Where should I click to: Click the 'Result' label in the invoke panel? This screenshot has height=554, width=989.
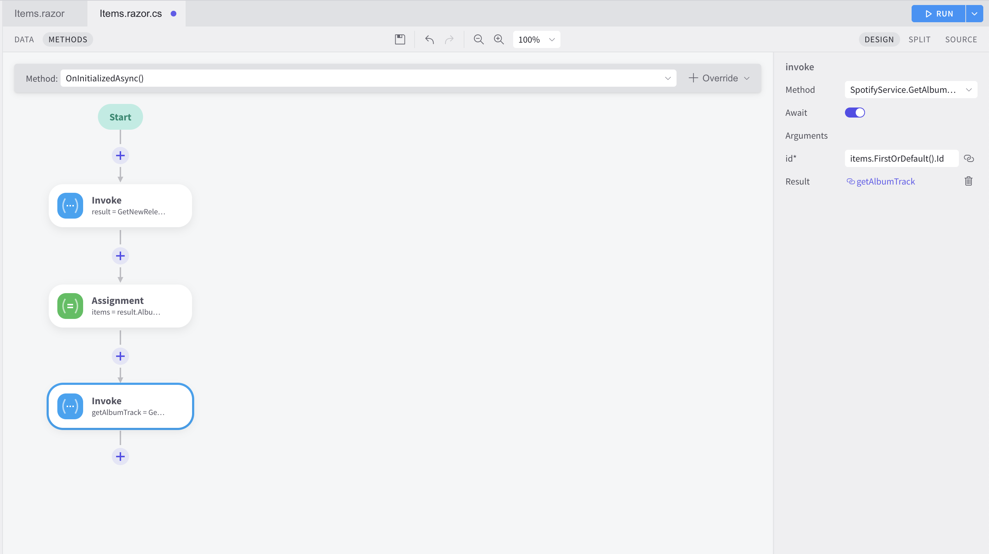click(797, 181)
